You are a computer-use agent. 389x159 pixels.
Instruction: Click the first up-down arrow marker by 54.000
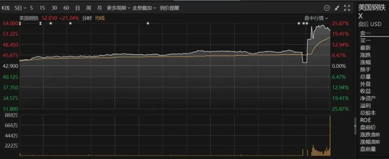[20, 24]
